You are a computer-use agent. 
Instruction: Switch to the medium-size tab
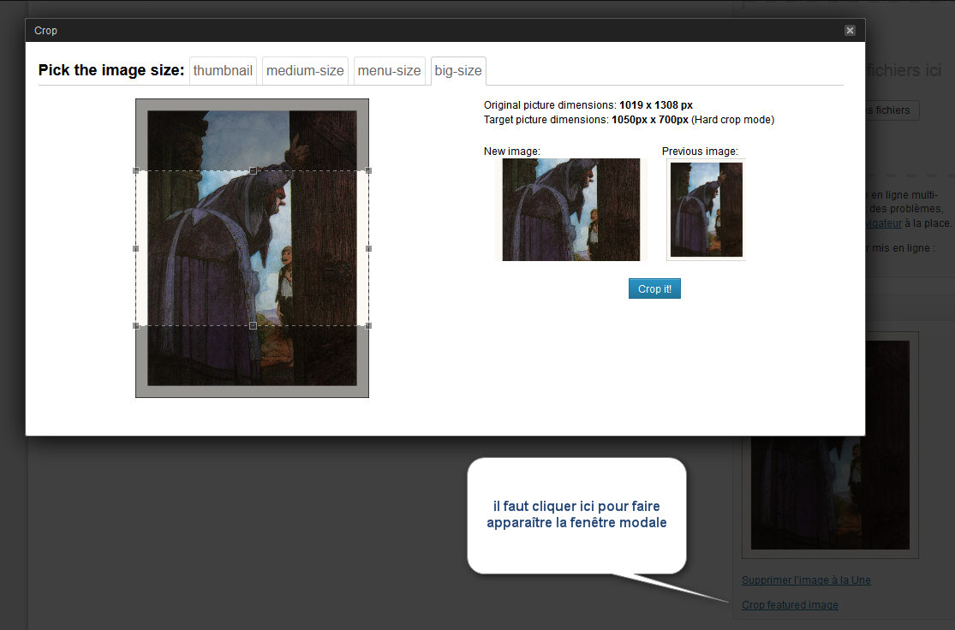(305, 70)
